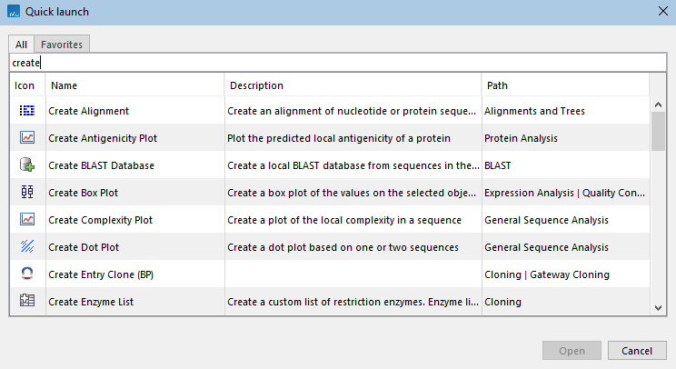
Task: Switch to the Favorites tab
Action: pos(62,45)
